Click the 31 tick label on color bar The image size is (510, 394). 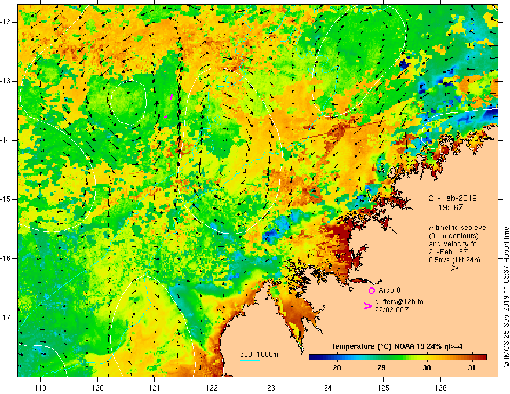coord(471,368)
